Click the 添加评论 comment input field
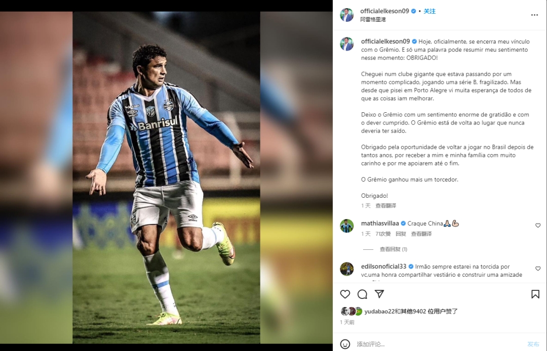This screenshot has width=547, height=351. pyautogui.click(x=440, y=344)
